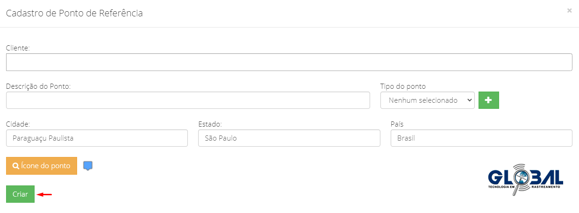The height and width of the screenshot is (213, 579).
Task: Click the Estado field showing São Paulo
Action: pyautogui.click(x=289, y=138)
